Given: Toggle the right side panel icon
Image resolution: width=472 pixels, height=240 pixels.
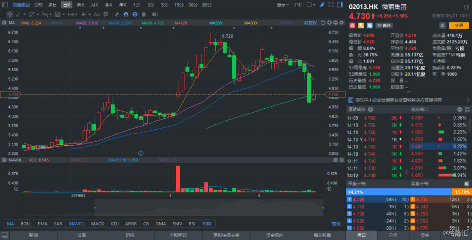Looking at the screenshot, I should (x=340, y=5).
